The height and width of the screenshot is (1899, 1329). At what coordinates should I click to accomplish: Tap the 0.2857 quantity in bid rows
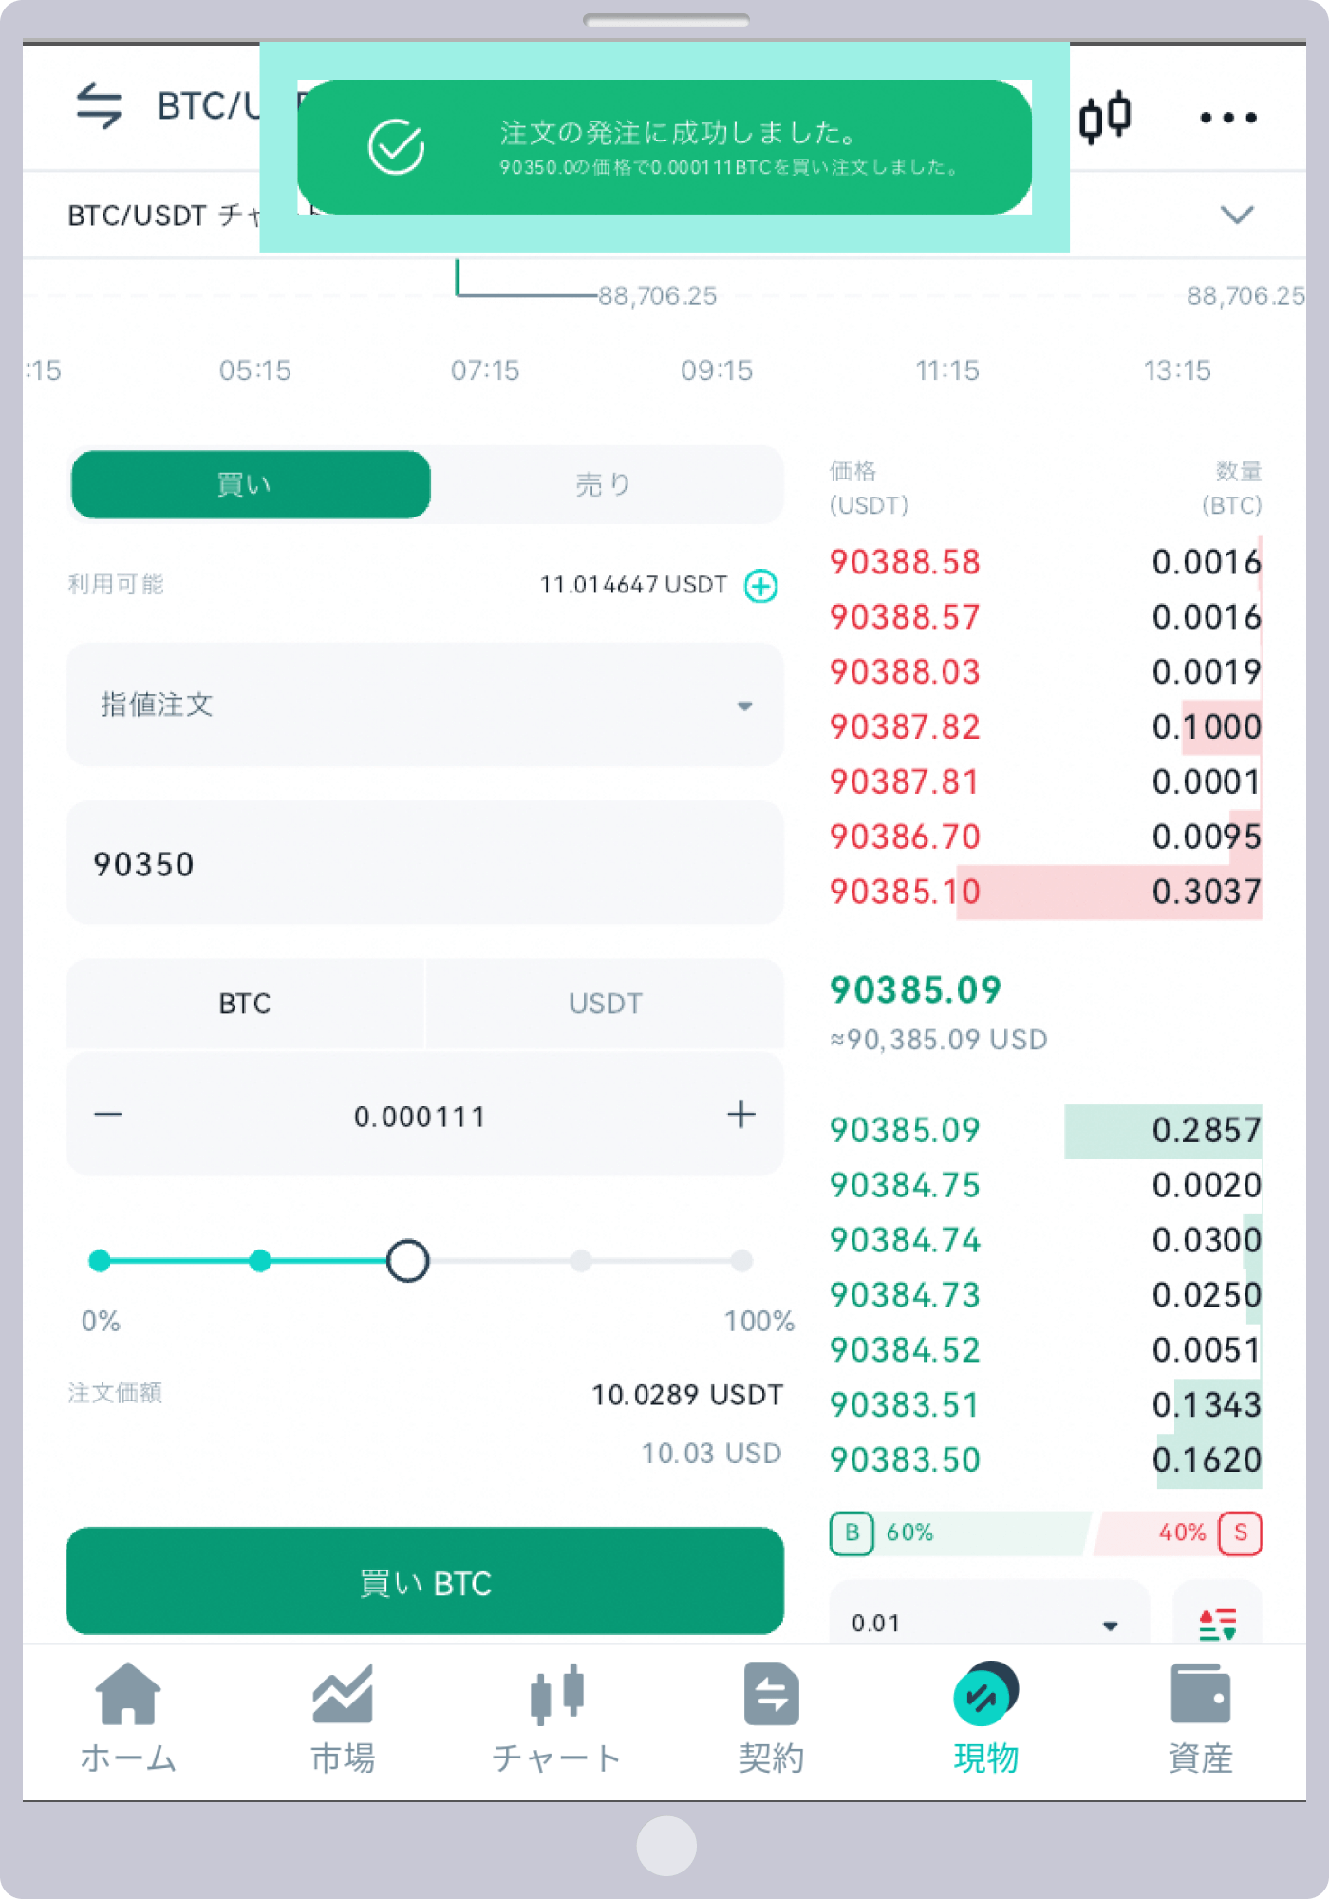click(1206, 1130)
